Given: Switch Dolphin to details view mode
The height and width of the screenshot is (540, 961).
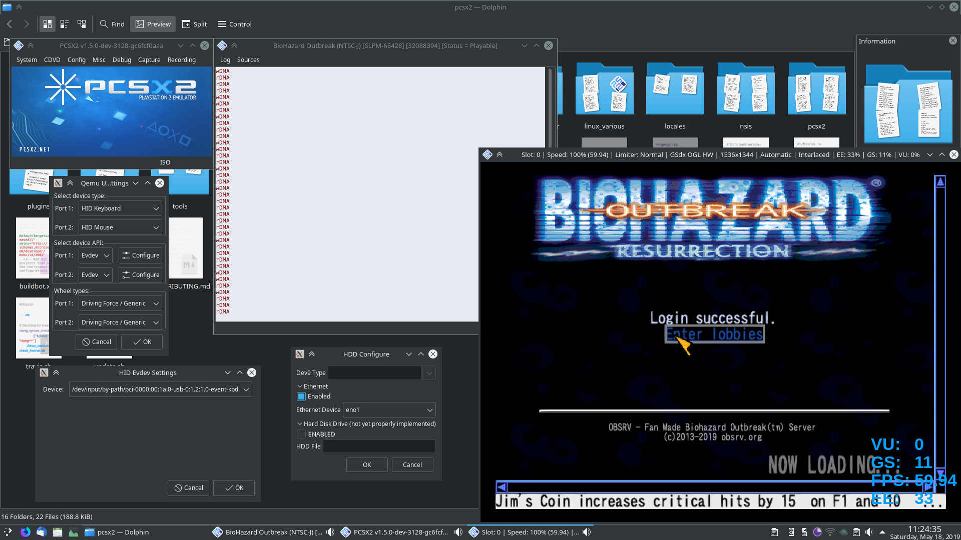Looking at the screenshot, I should click(82, 24).
